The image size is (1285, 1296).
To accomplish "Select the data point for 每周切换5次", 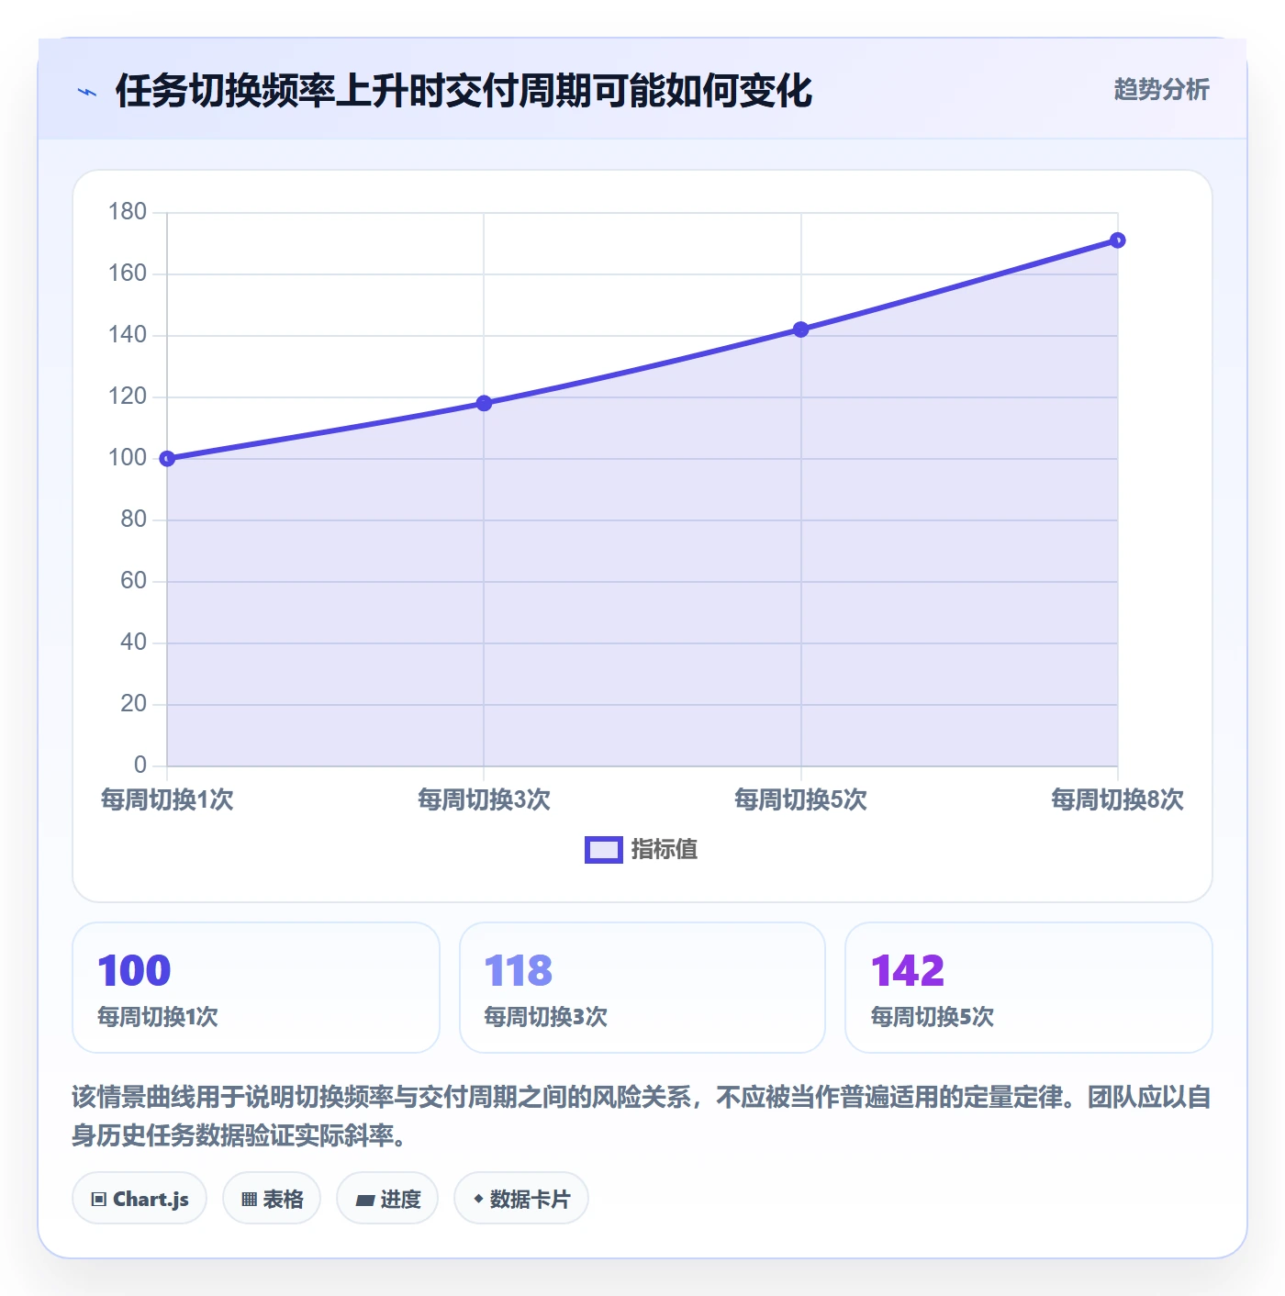I will point(800,330).
